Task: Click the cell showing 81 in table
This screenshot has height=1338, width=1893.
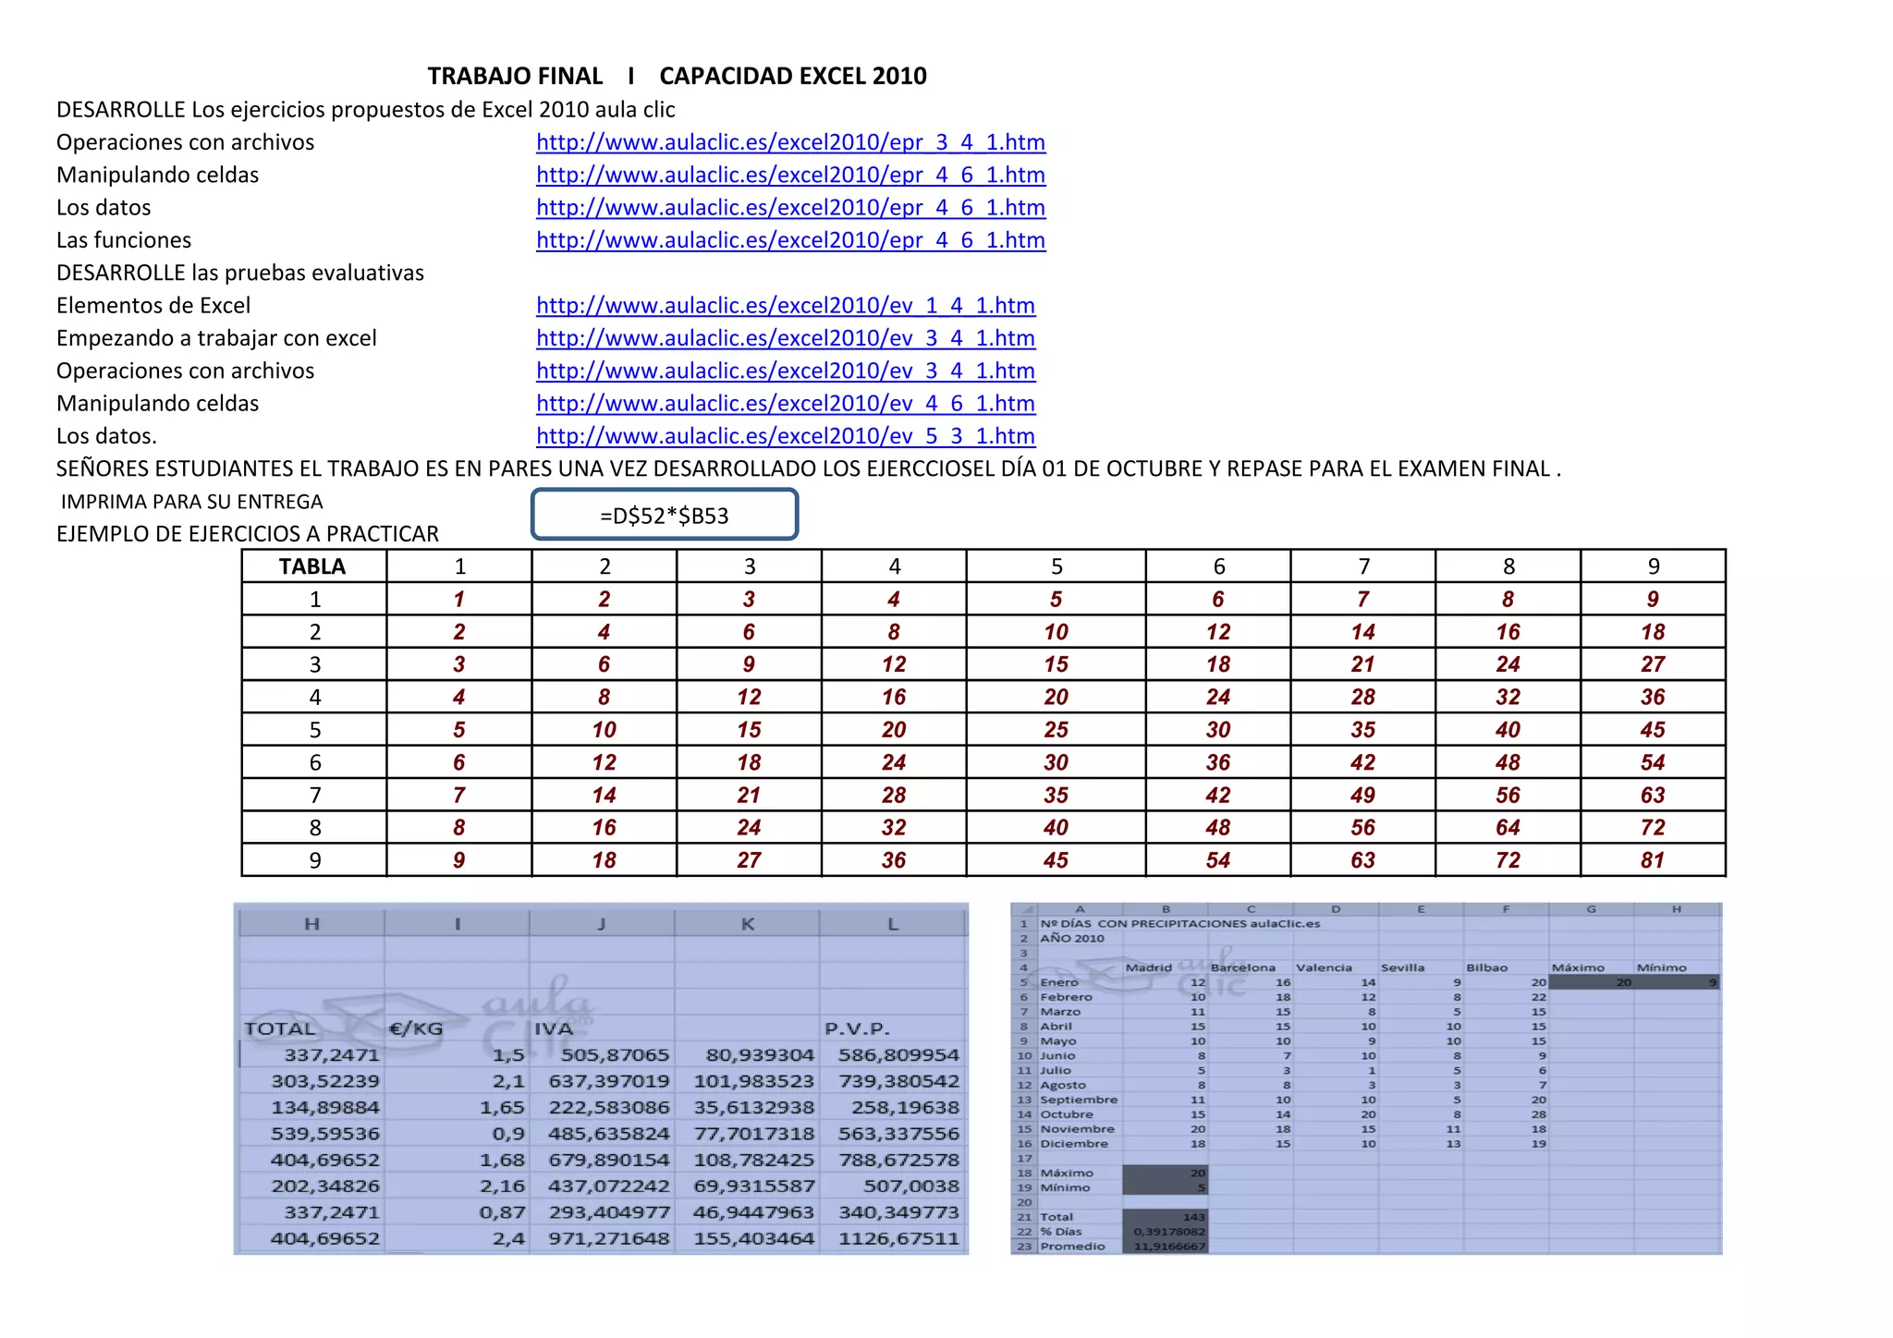Action: 1653,860
